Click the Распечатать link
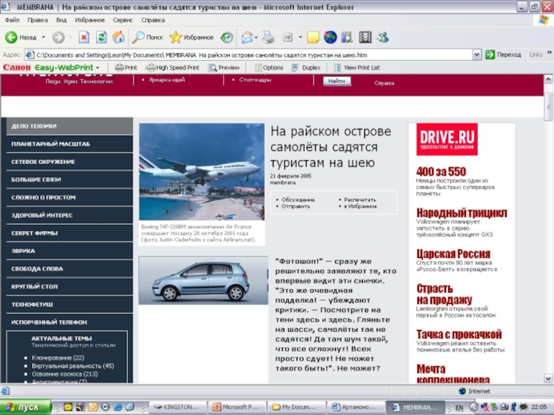The image size is (554, 415). coord(360,200)
